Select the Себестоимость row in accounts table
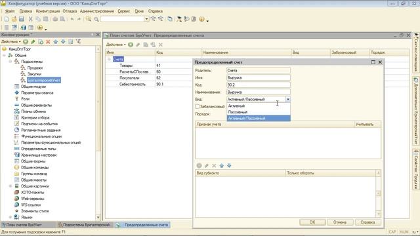The height and width of the screenshot is (236, 420). coord(133,85)
